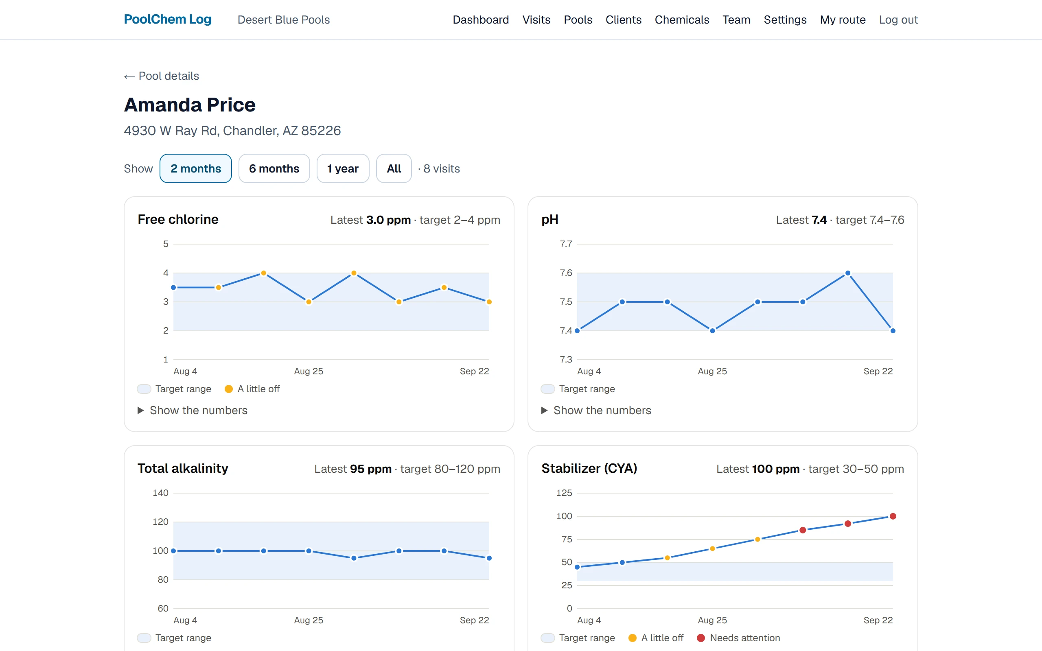
Task: Expand Show the numbers under Free chlorine
Action: coord(193,410)
